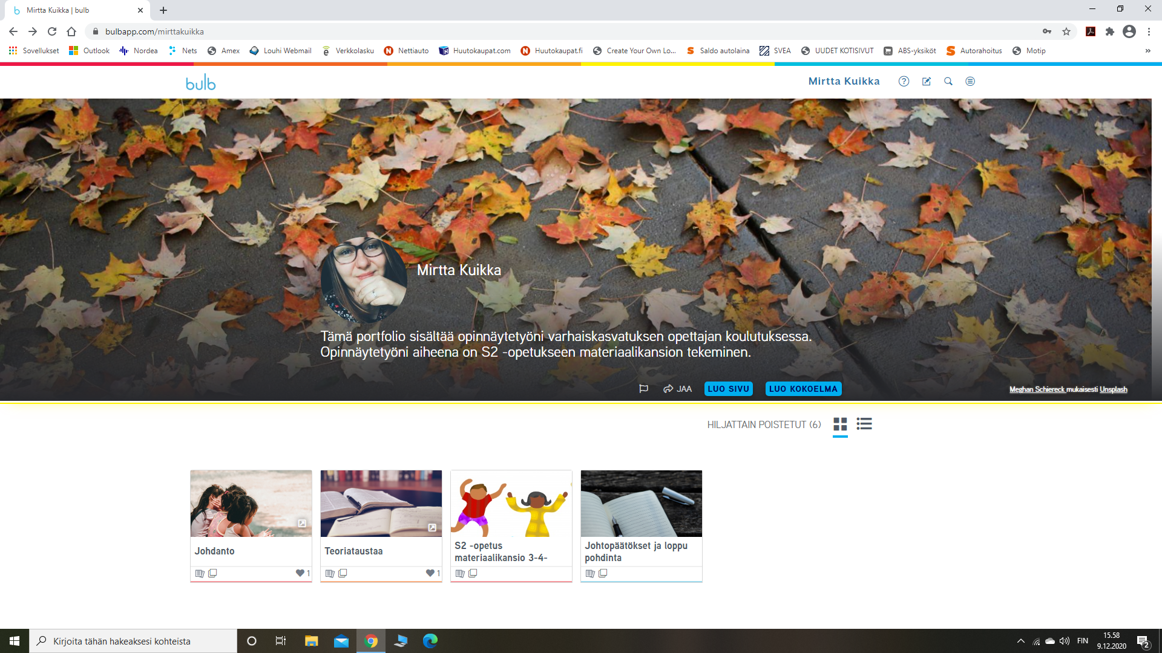This screenshot has width=1162, height=653.
Task: Show hidden system tray icons
Action: coord(1020,641)
